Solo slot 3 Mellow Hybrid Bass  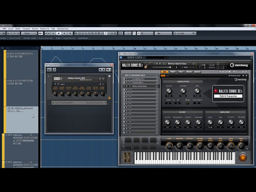click(x=130, y=86)
